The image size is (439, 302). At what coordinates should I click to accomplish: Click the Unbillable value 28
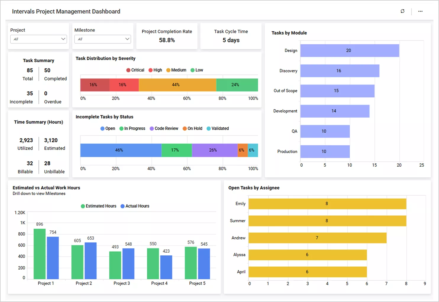47,163
